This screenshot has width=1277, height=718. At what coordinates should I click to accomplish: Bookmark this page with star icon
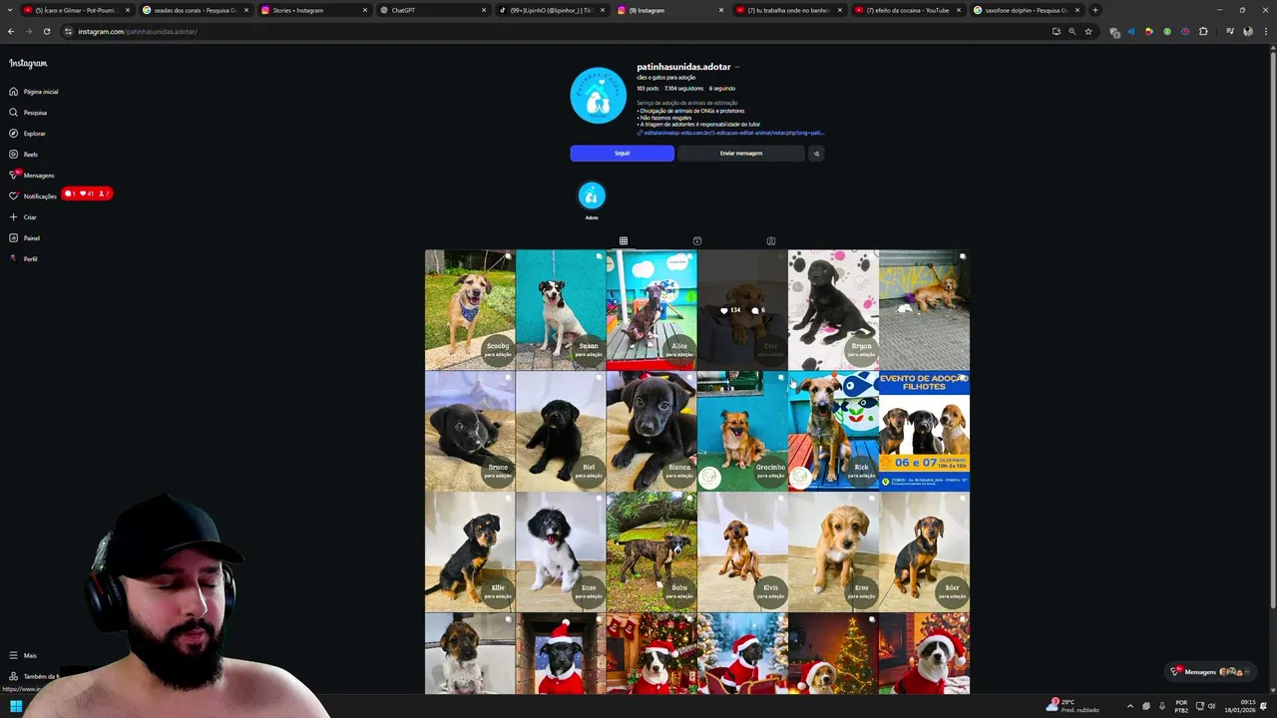[1088, 31]
